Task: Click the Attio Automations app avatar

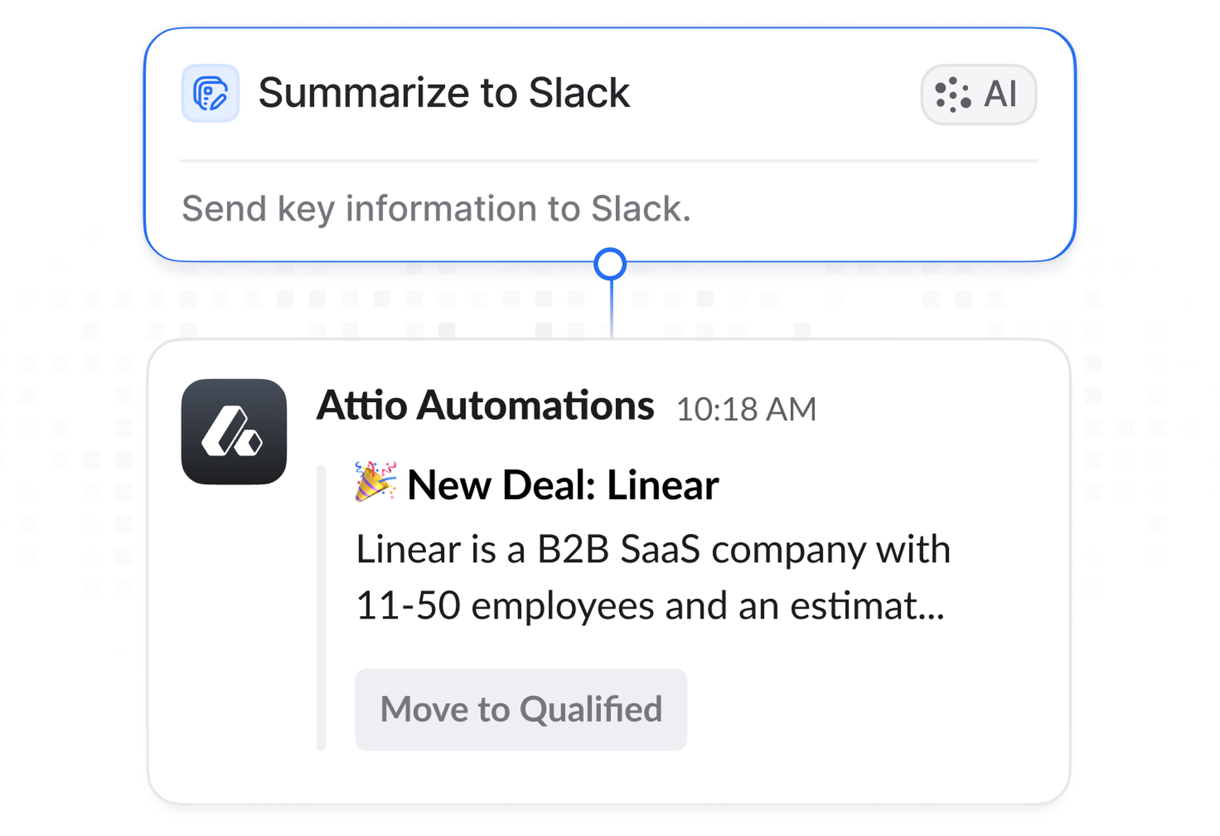Action: click(x=234, y=432)
